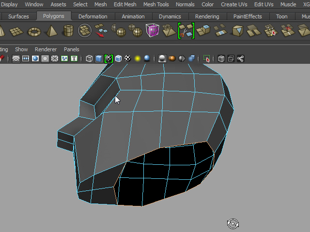Open the Edit Mesh menu
The height and width of the screenshot is (232, 310).
click(124, 4)
